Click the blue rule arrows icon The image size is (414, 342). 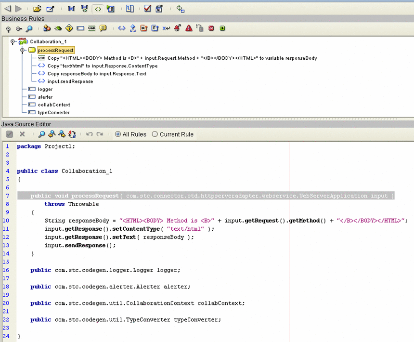[x=121, y=28]
